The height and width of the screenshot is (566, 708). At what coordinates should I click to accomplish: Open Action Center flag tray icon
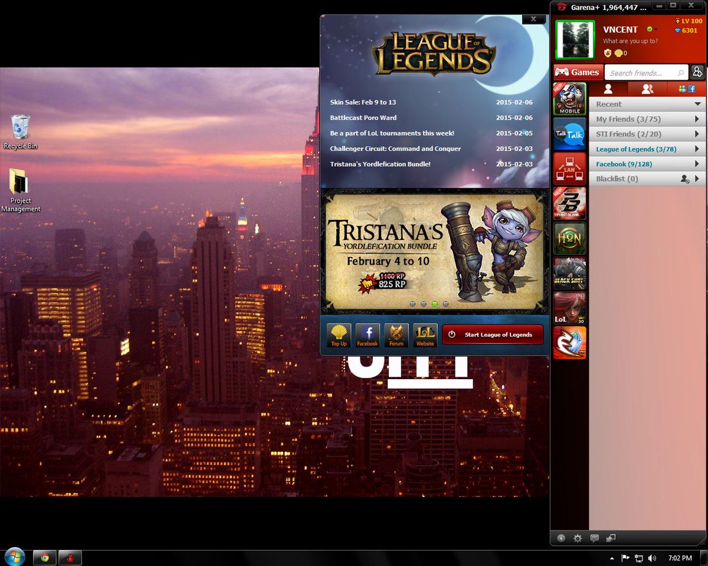coord(625,558)
